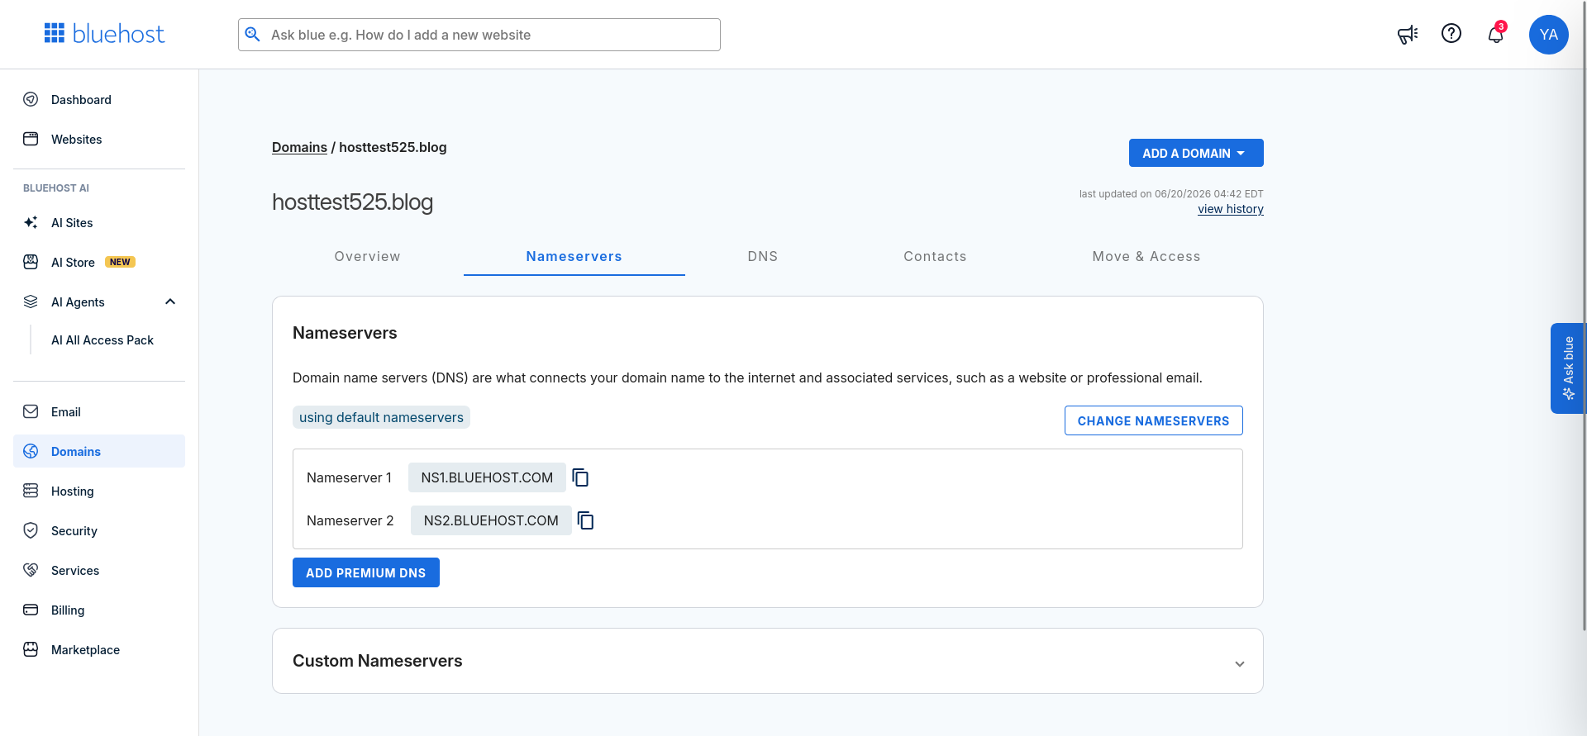This screenshot has height=736, width=1587.
Task: Click the hosttest525.blog page heading
Action: 353,202
